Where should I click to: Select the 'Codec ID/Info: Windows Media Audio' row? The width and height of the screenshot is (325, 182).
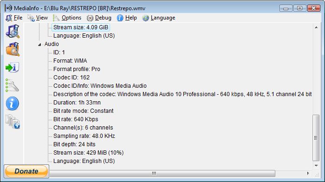(x=100, y=86)
